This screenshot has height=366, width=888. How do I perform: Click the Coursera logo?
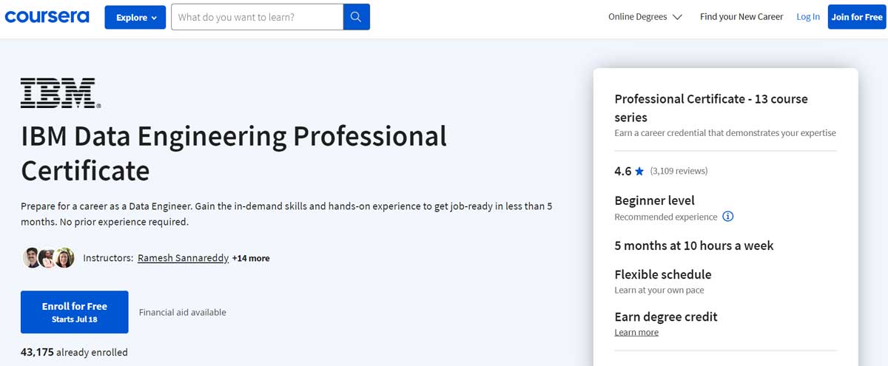47,16
